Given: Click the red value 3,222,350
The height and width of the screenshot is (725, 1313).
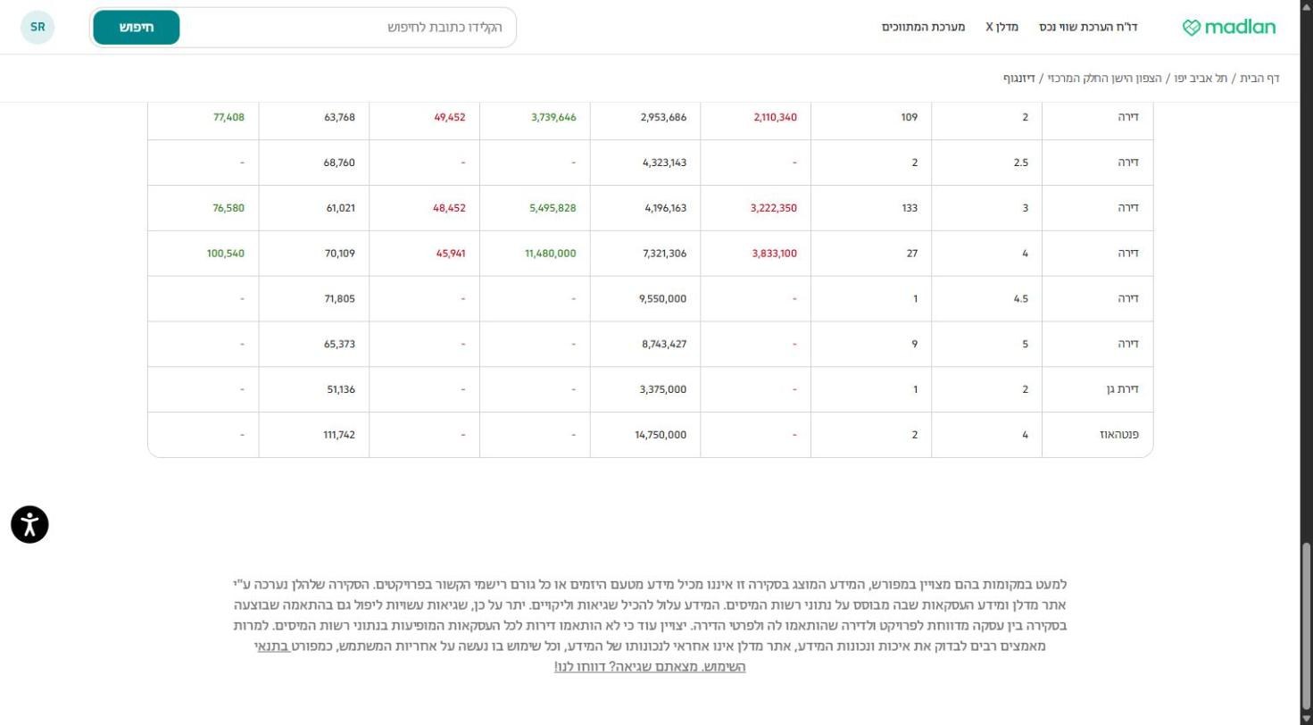Looking at the screenshot, I should coord(775,208).
